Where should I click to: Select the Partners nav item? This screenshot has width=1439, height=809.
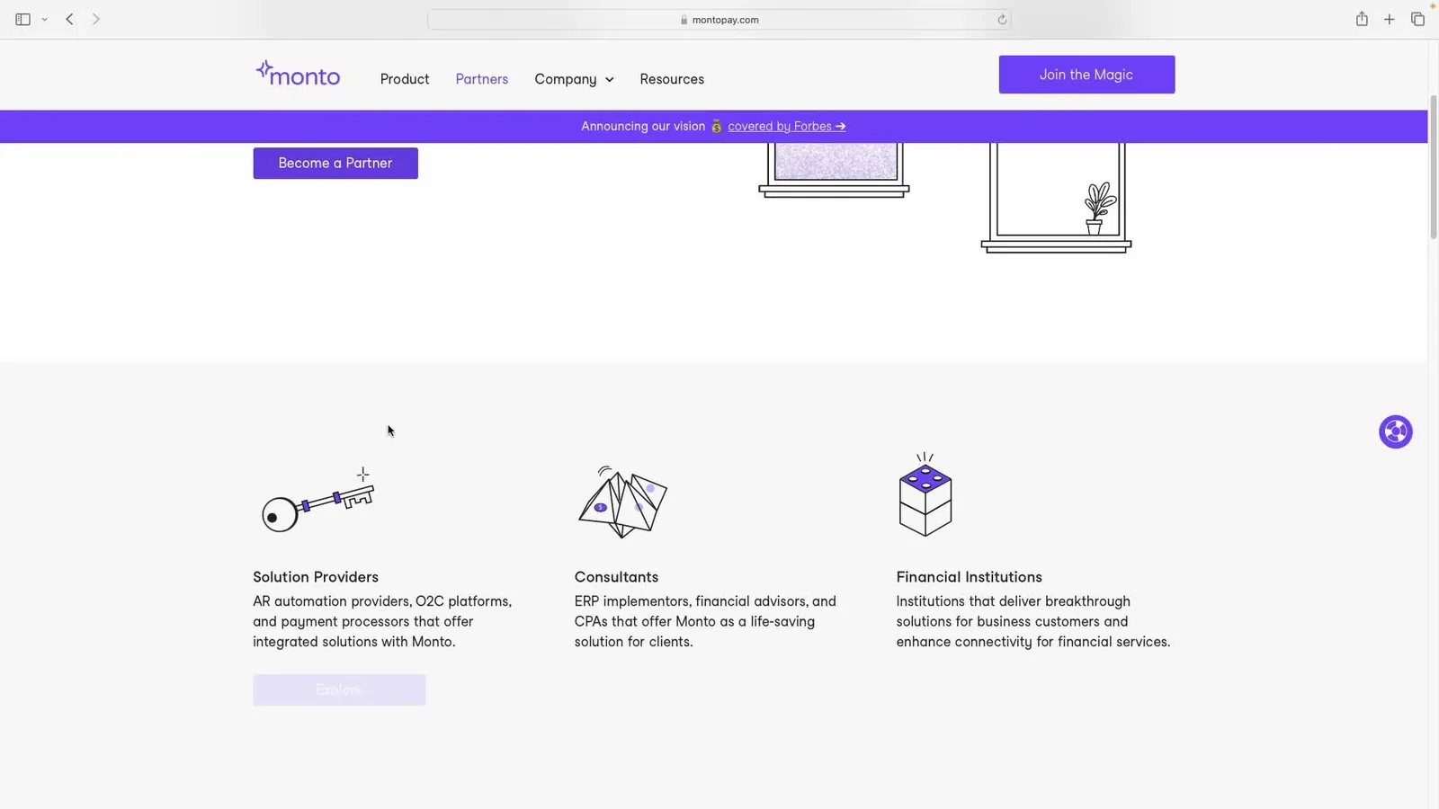click(x=482, y=79)
